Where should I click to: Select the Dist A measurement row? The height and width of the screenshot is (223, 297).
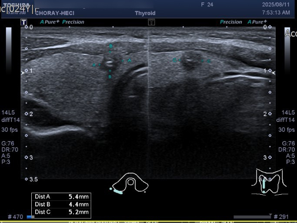61,196
